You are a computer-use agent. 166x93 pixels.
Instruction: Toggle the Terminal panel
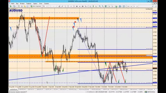[28, 6]
